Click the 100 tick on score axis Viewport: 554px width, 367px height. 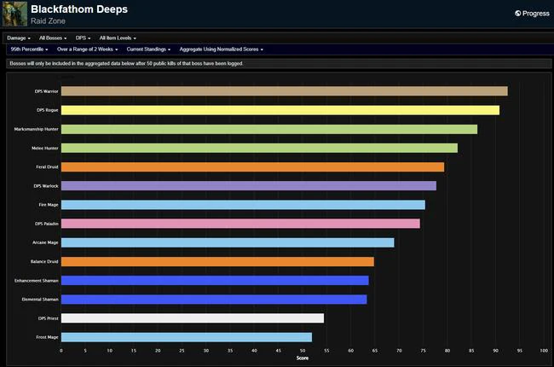[x=544, y=351]
